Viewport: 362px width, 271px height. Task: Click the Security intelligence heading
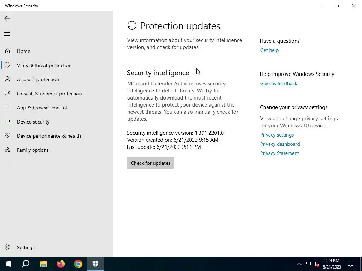pos(158,73)
